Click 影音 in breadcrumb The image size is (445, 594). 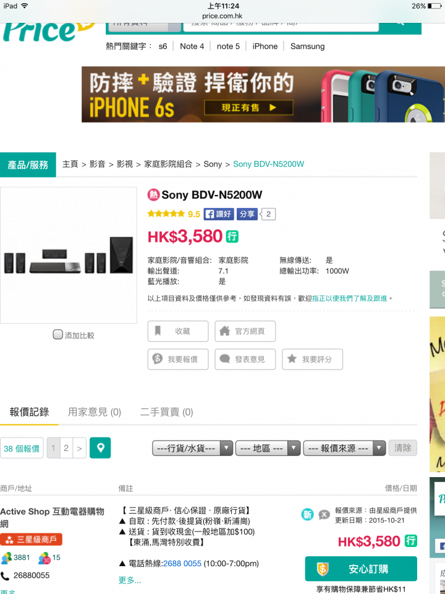tap(97, 164)
